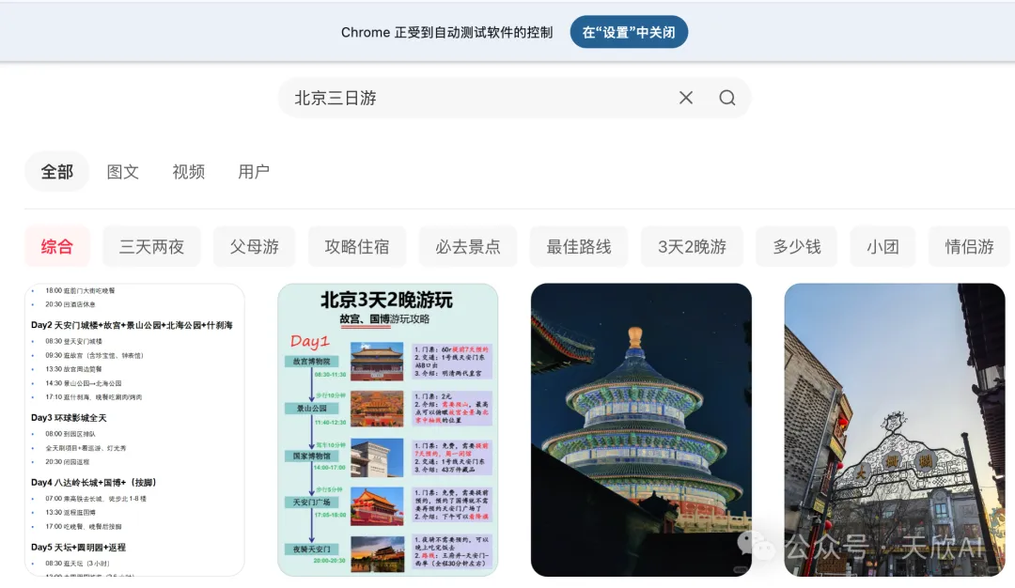Viewport: 1015px width, 588px height.
Task: Switch to the 视频 tab
Action: pos(188,171)
